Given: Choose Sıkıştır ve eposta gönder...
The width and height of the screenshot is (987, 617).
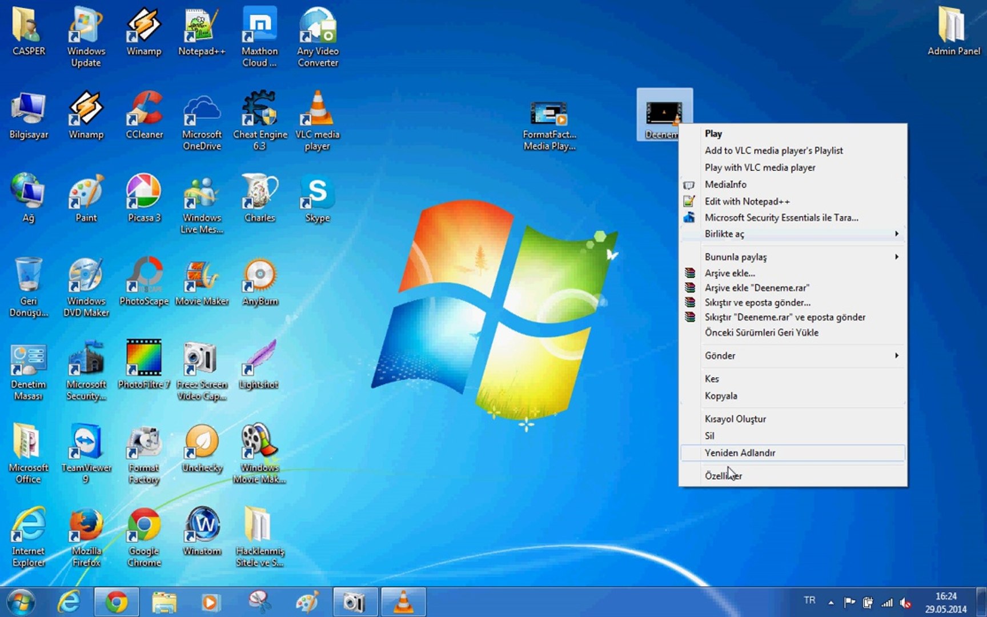Looking at the screenshot, I should tap(793, 303).
